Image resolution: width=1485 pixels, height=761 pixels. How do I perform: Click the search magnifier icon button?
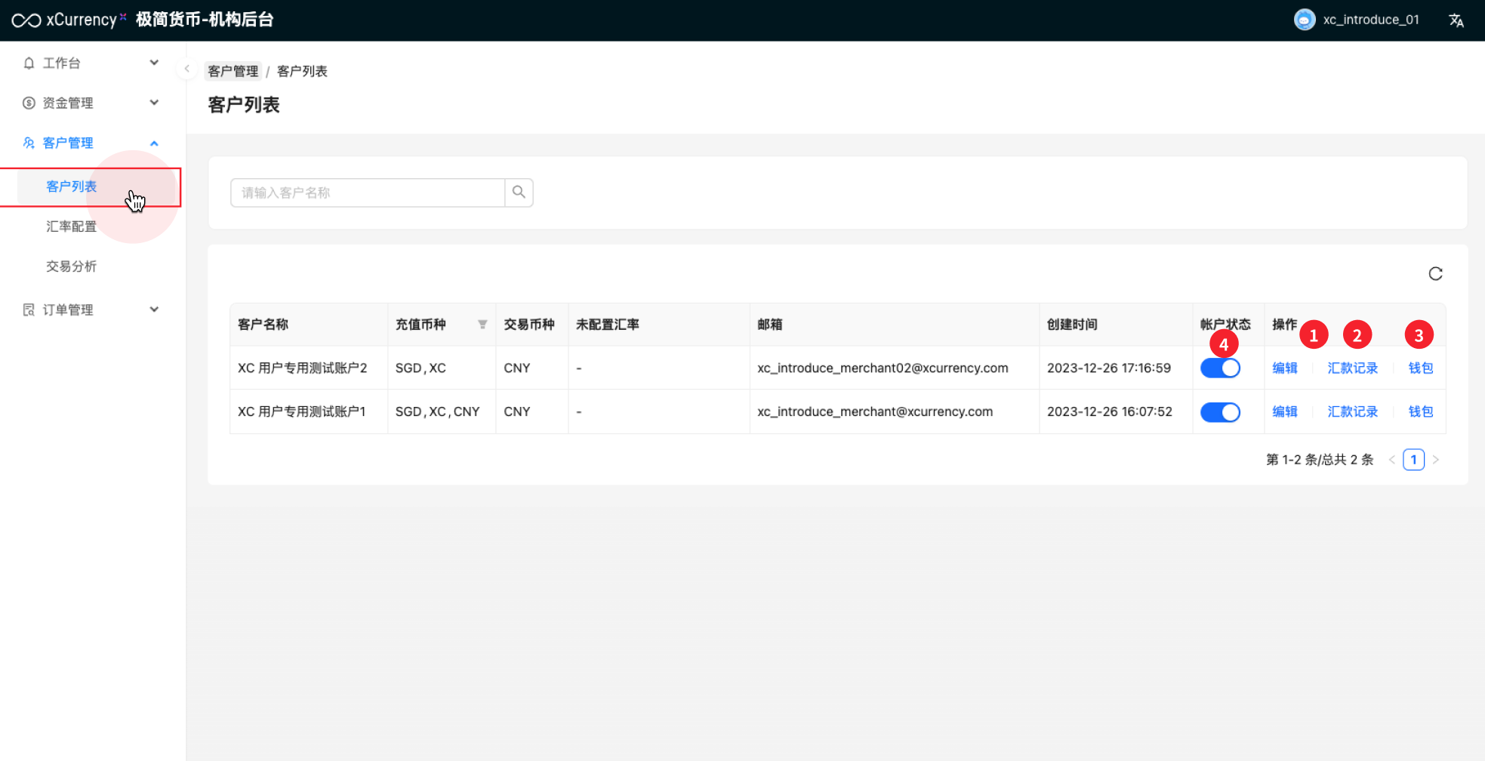pyautogui.click(x=519, y=193)
